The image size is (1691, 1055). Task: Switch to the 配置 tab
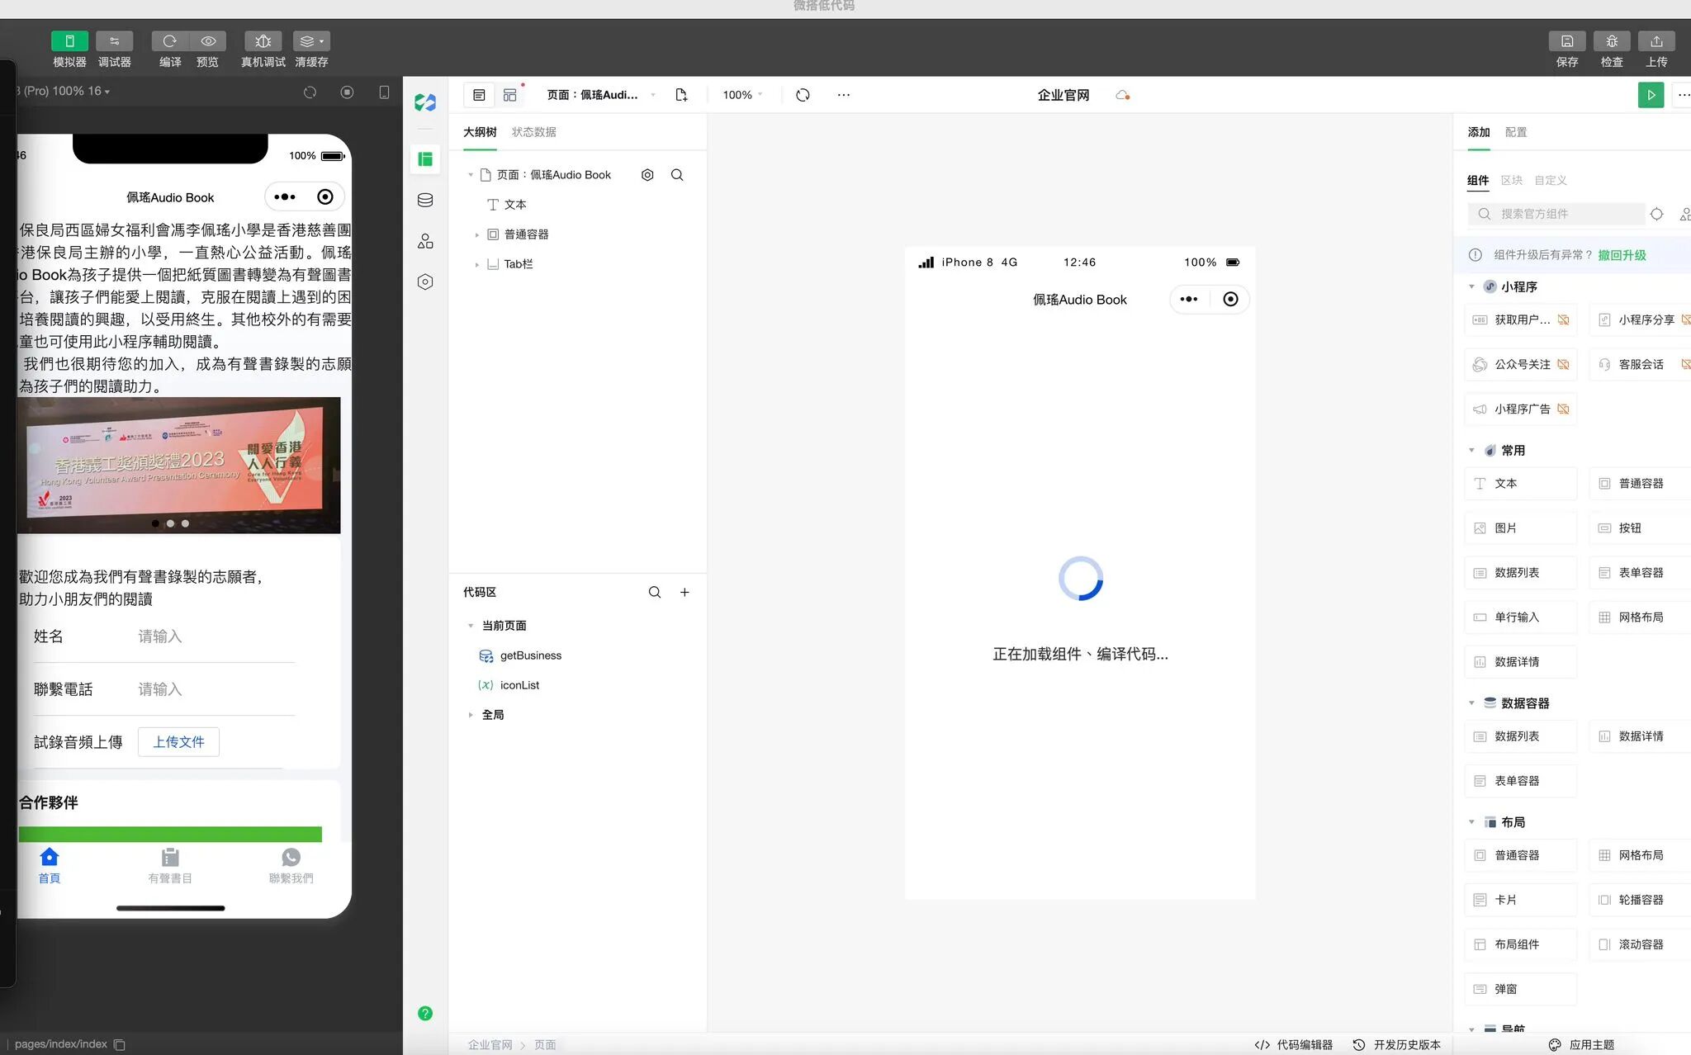(x=1515, y=132)
